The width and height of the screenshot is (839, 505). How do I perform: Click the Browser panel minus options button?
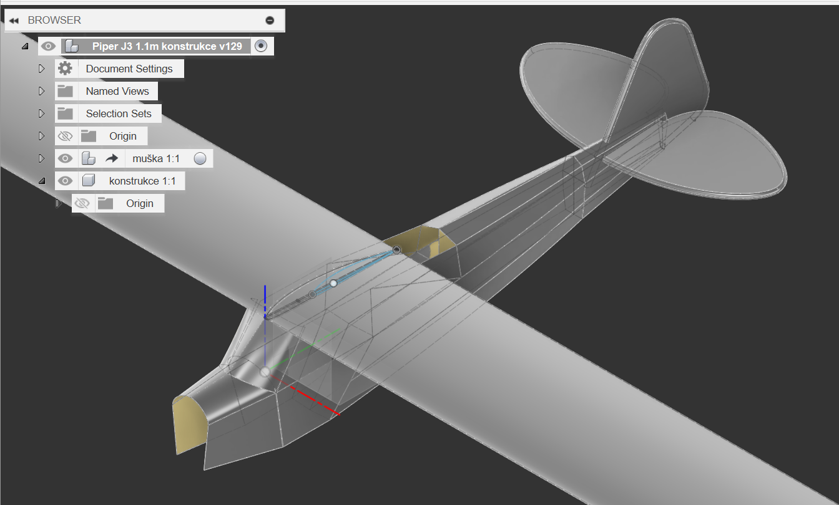pyautogui.click(x=270, y=21)
